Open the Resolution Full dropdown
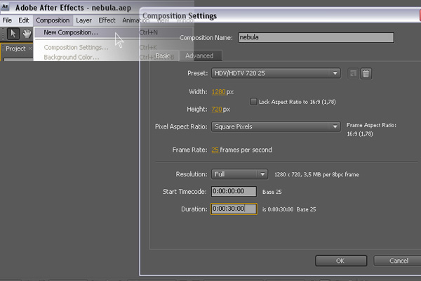This screenshot has width=421, height=281. point(239,174)
